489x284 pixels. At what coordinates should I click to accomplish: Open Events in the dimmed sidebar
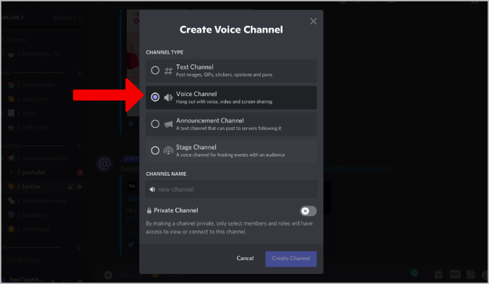pyautogui.click(x=16, y=40)
